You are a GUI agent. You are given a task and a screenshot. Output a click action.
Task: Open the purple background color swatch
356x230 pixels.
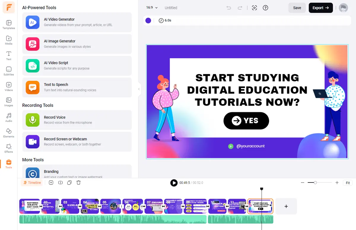(148, 21)
